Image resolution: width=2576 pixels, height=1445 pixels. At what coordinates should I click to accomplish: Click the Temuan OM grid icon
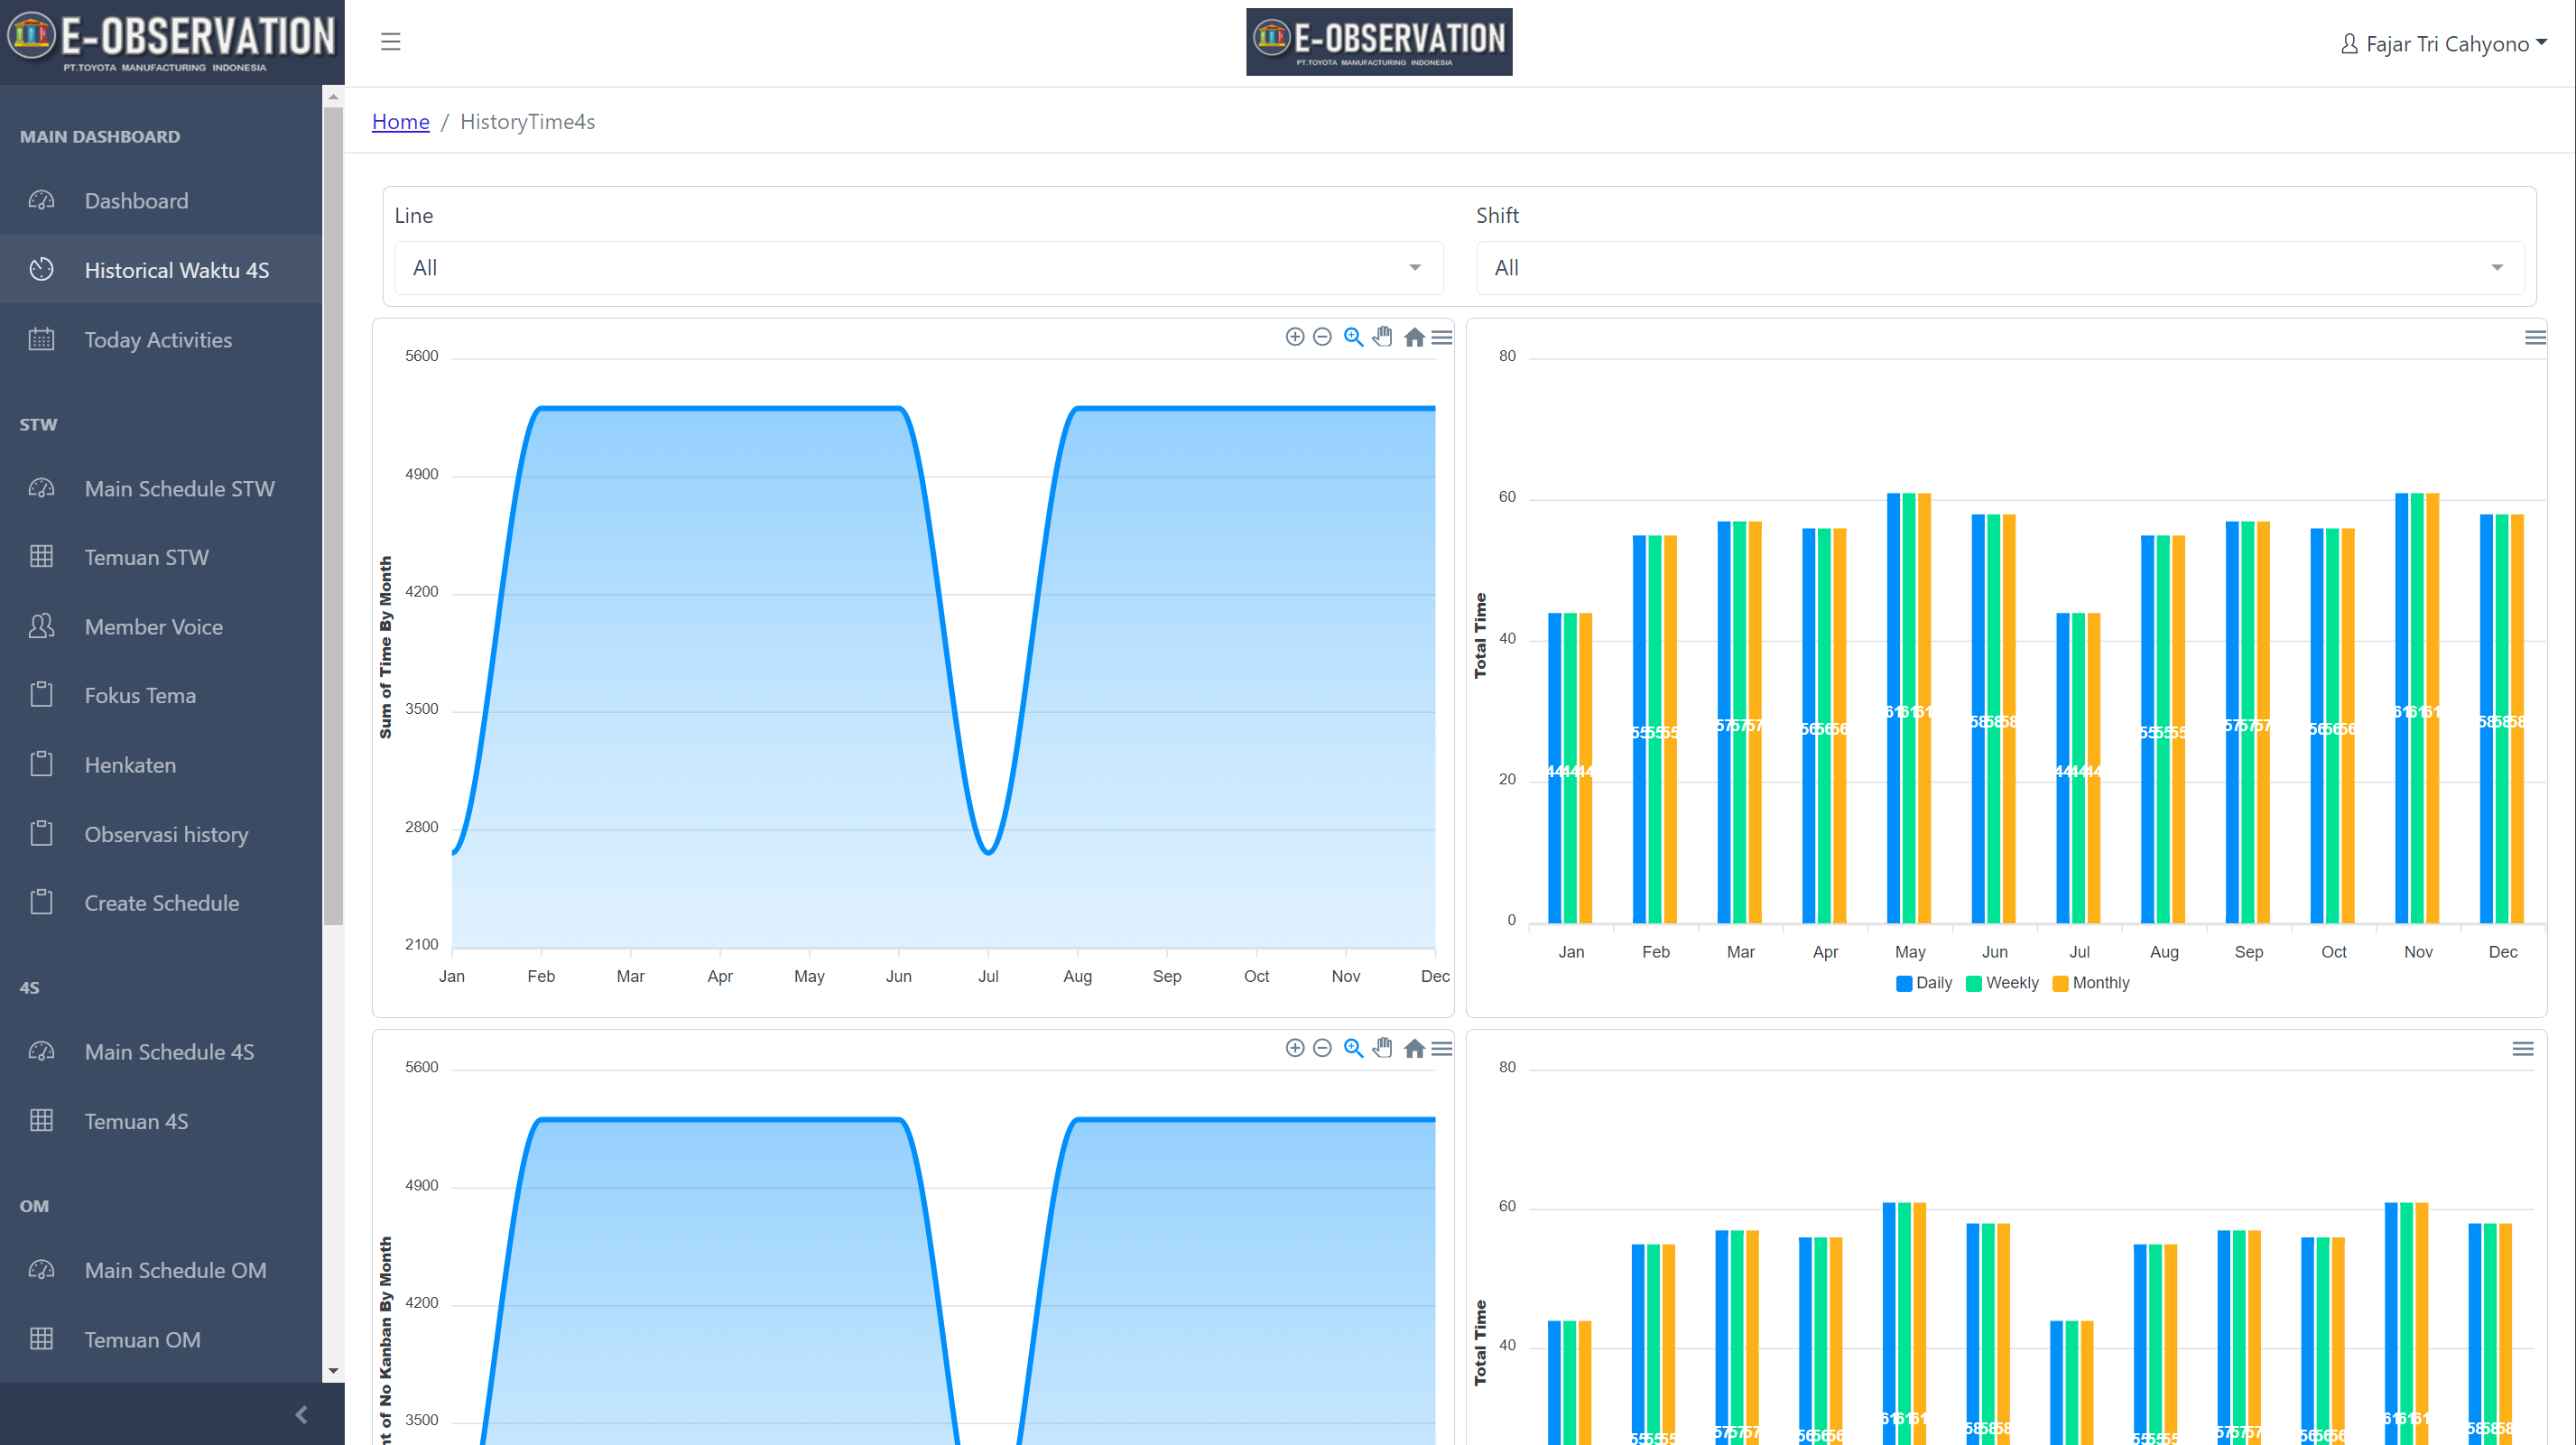click(41, 1339)
